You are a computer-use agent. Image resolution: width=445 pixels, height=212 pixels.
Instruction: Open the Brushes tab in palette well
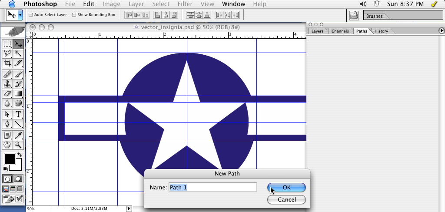point(374,16)
